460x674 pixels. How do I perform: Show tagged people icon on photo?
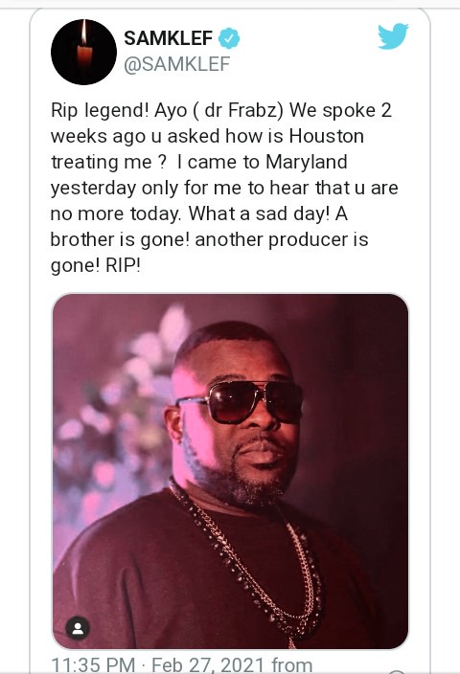click(78, 629)
